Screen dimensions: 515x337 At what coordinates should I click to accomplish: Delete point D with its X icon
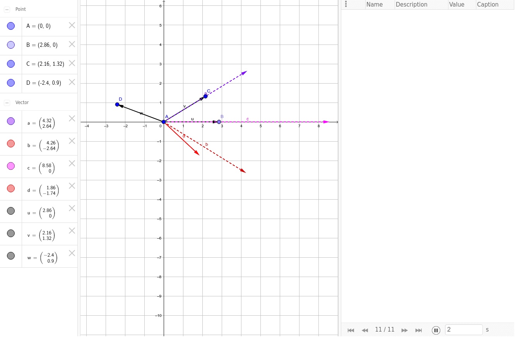click(72, 82)
